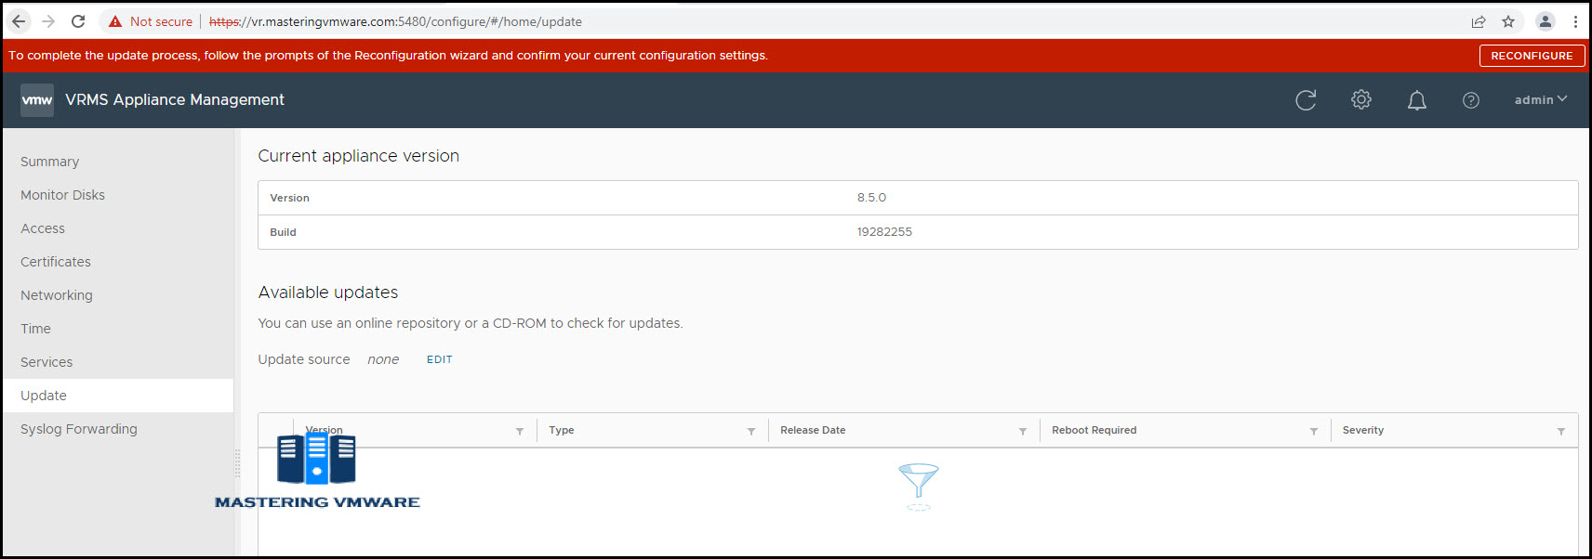Reload the page with the browser refresh icon

(78, 21)
